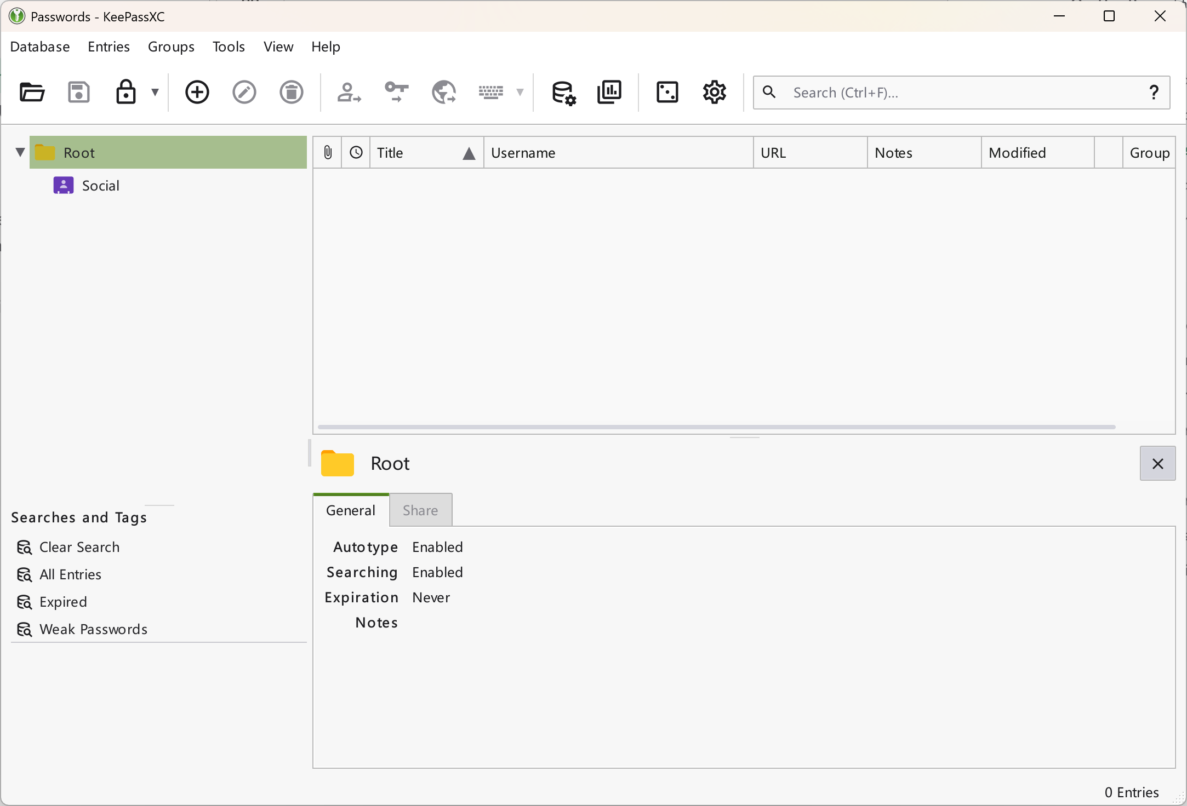1187x806 pixels.
Task: Click 'Never' expiration value
Action: (x=431, y=597)
